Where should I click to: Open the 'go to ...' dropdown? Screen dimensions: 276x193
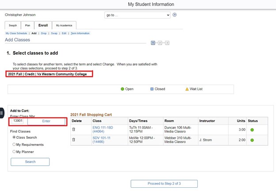click(137, 15)
